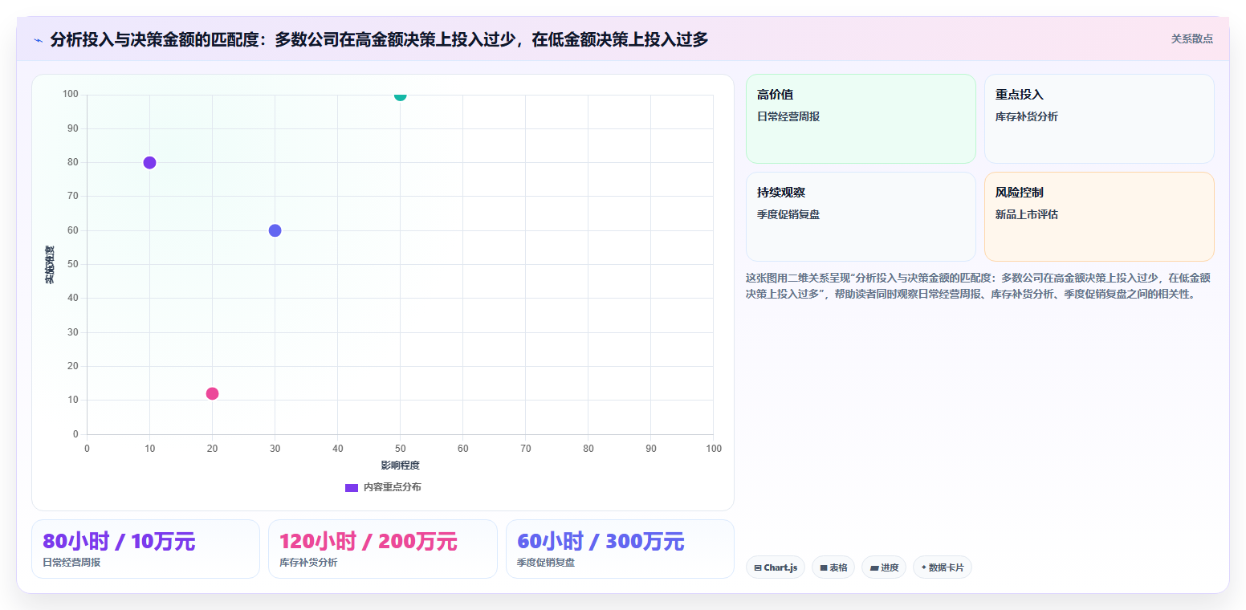1246x610 pixels.
Task: Click 季度促销复盘 text in the 持续观察 card
Action: point(788,214)
